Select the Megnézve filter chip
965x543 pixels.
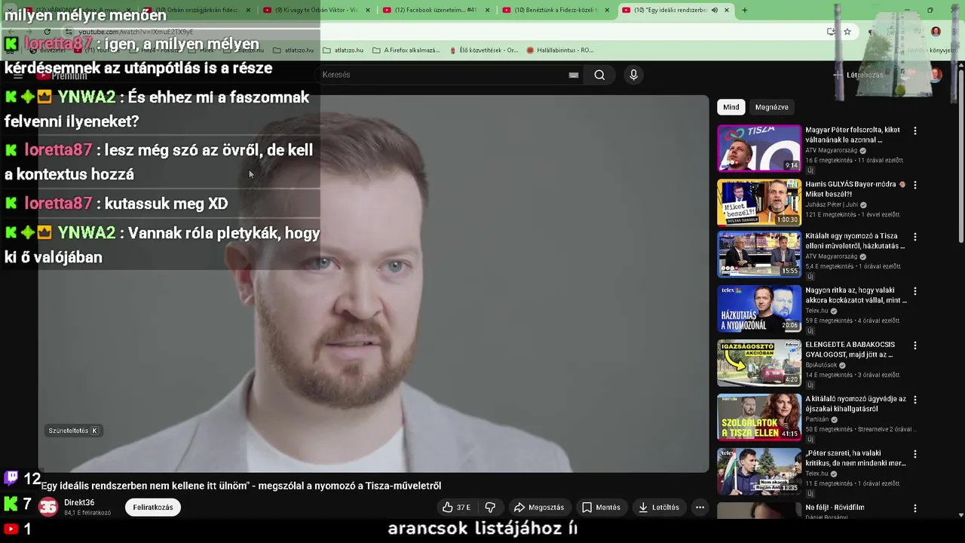click(771, 107)
